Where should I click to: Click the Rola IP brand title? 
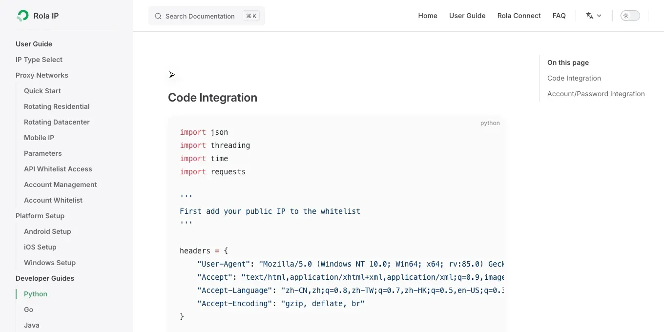pos(46,16)
